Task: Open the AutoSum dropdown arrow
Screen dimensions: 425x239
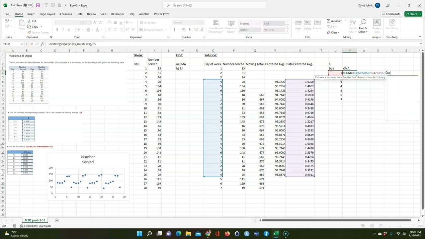Action: click(x=346, y=21)
